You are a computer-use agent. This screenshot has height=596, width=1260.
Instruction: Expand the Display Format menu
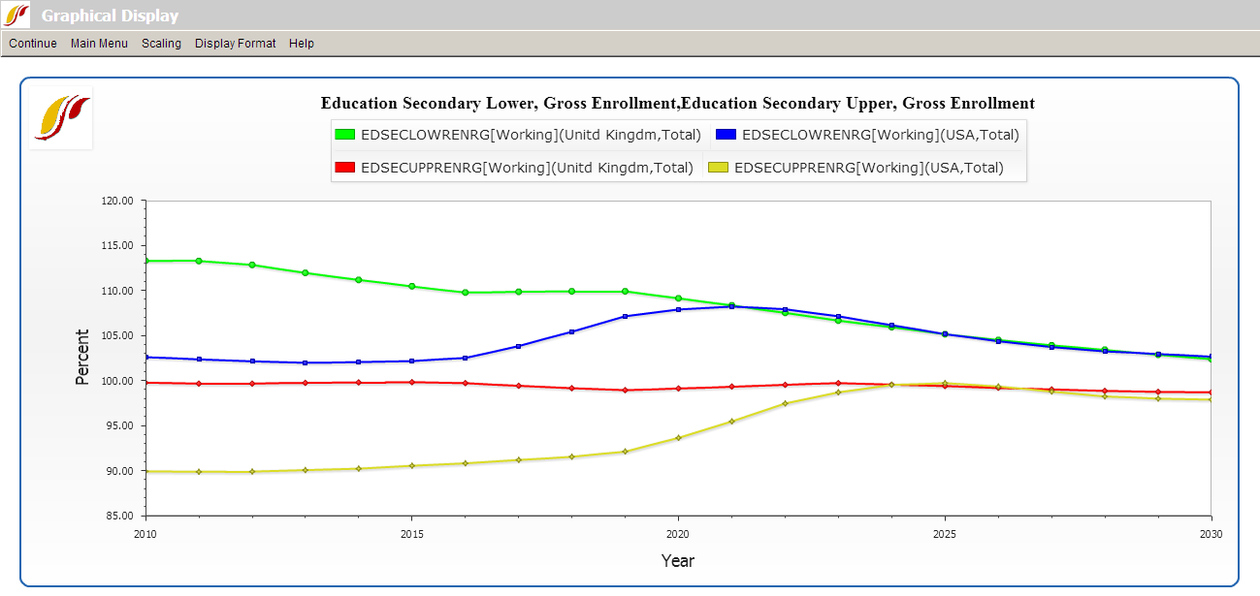coord(235,44)
